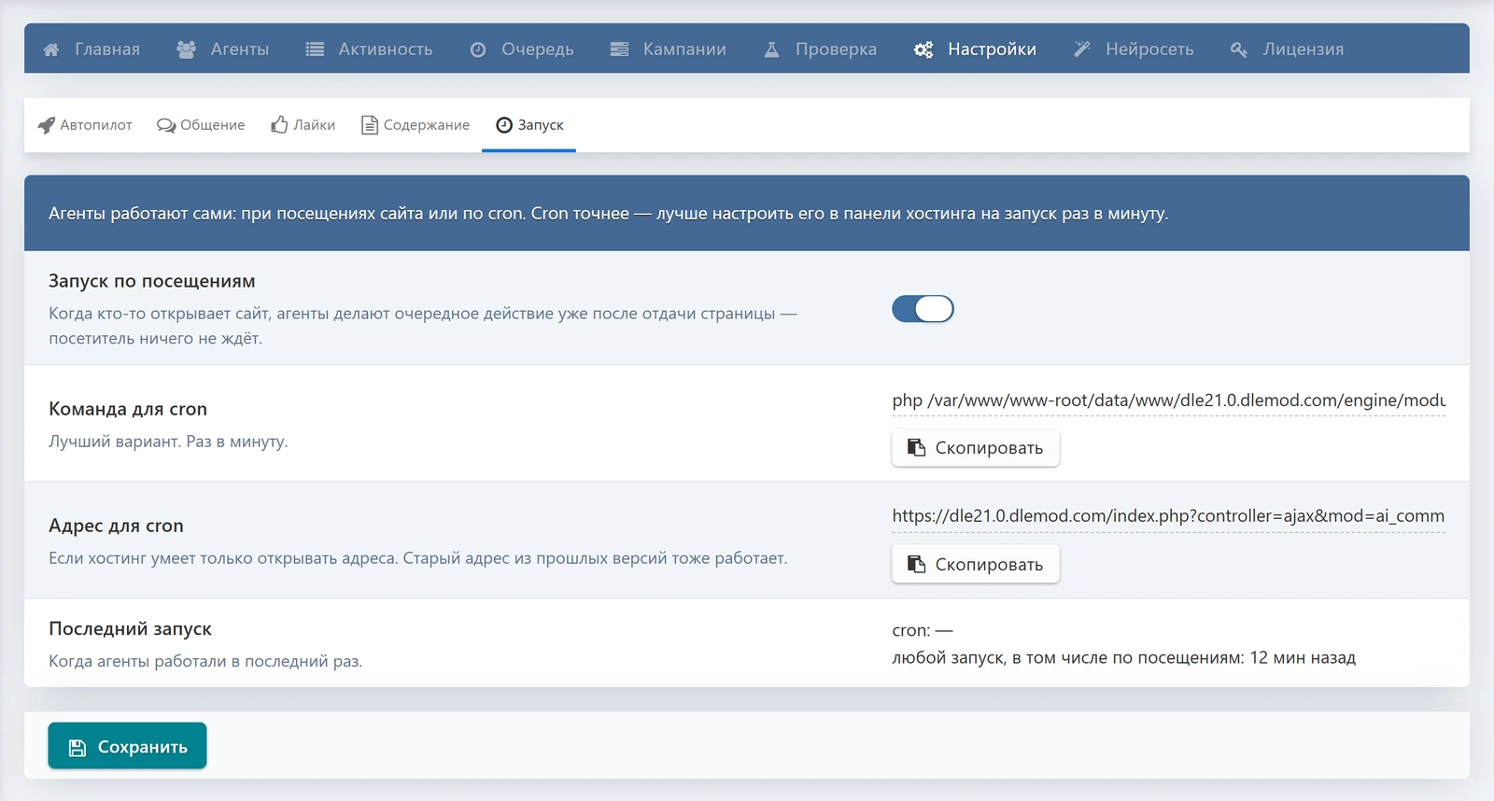Switch to the Автопилот tab label
Viewport: 1494px width, 801px height.
point(96,125)
